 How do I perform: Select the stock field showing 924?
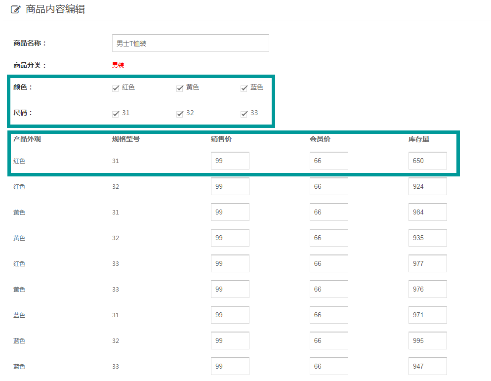427,186
